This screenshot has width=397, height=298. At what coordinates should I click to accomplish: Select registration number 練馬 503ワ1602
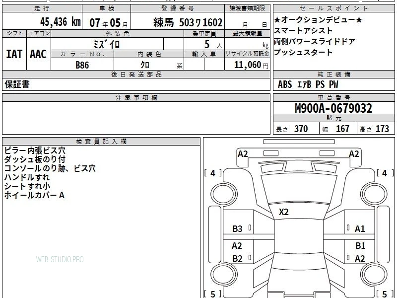(188, 22)
